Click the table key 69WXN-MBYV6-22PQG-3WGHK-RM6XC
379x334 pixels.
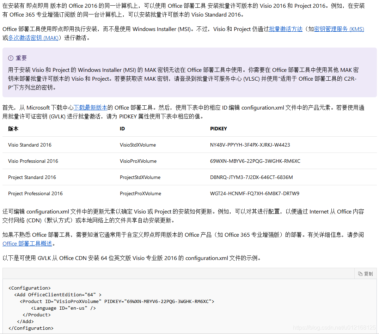[255, 161]
